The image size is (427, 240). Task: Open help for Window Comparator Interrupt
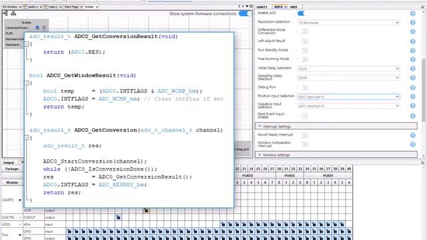click(x=412, y=144)
